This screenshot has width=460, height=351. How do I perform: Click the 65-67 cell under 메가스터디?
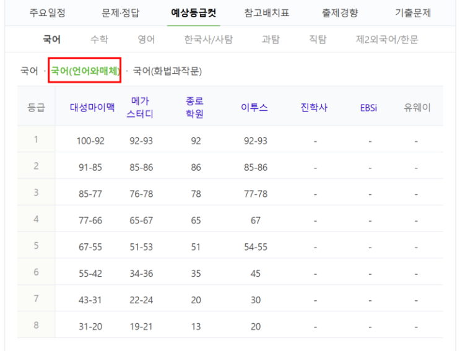click(x=141, y=220)
